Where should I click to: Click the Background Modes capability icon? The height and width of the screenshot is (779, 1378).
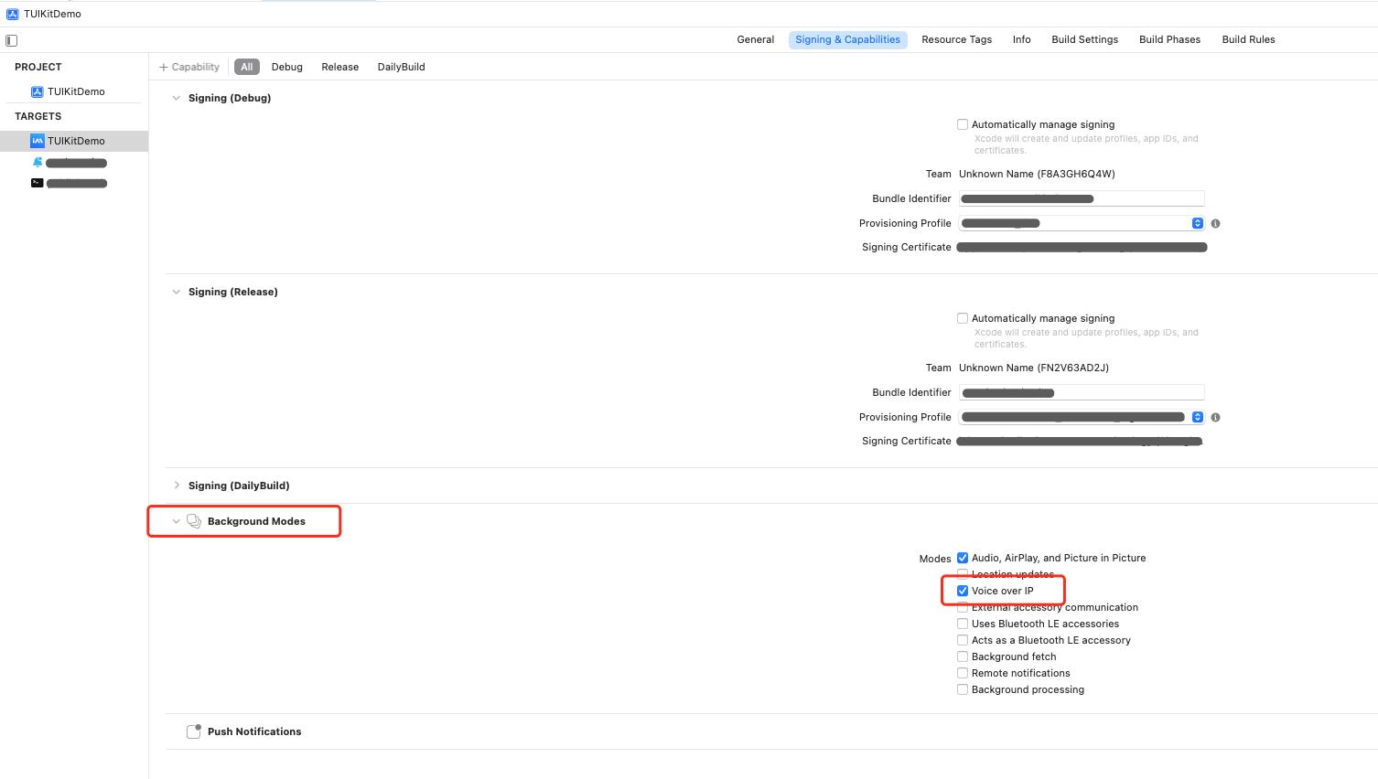(194, 521)
